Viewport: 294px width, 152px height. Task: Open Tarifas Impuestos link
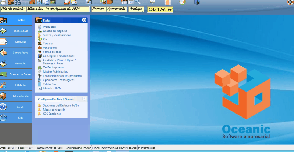coord(54,67)
